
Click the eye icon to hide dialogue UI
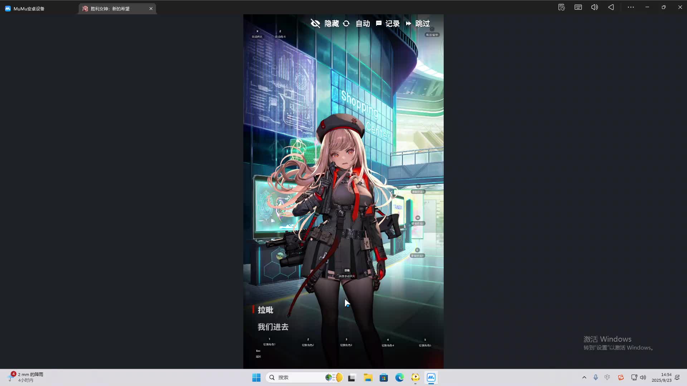pos(315,23)
